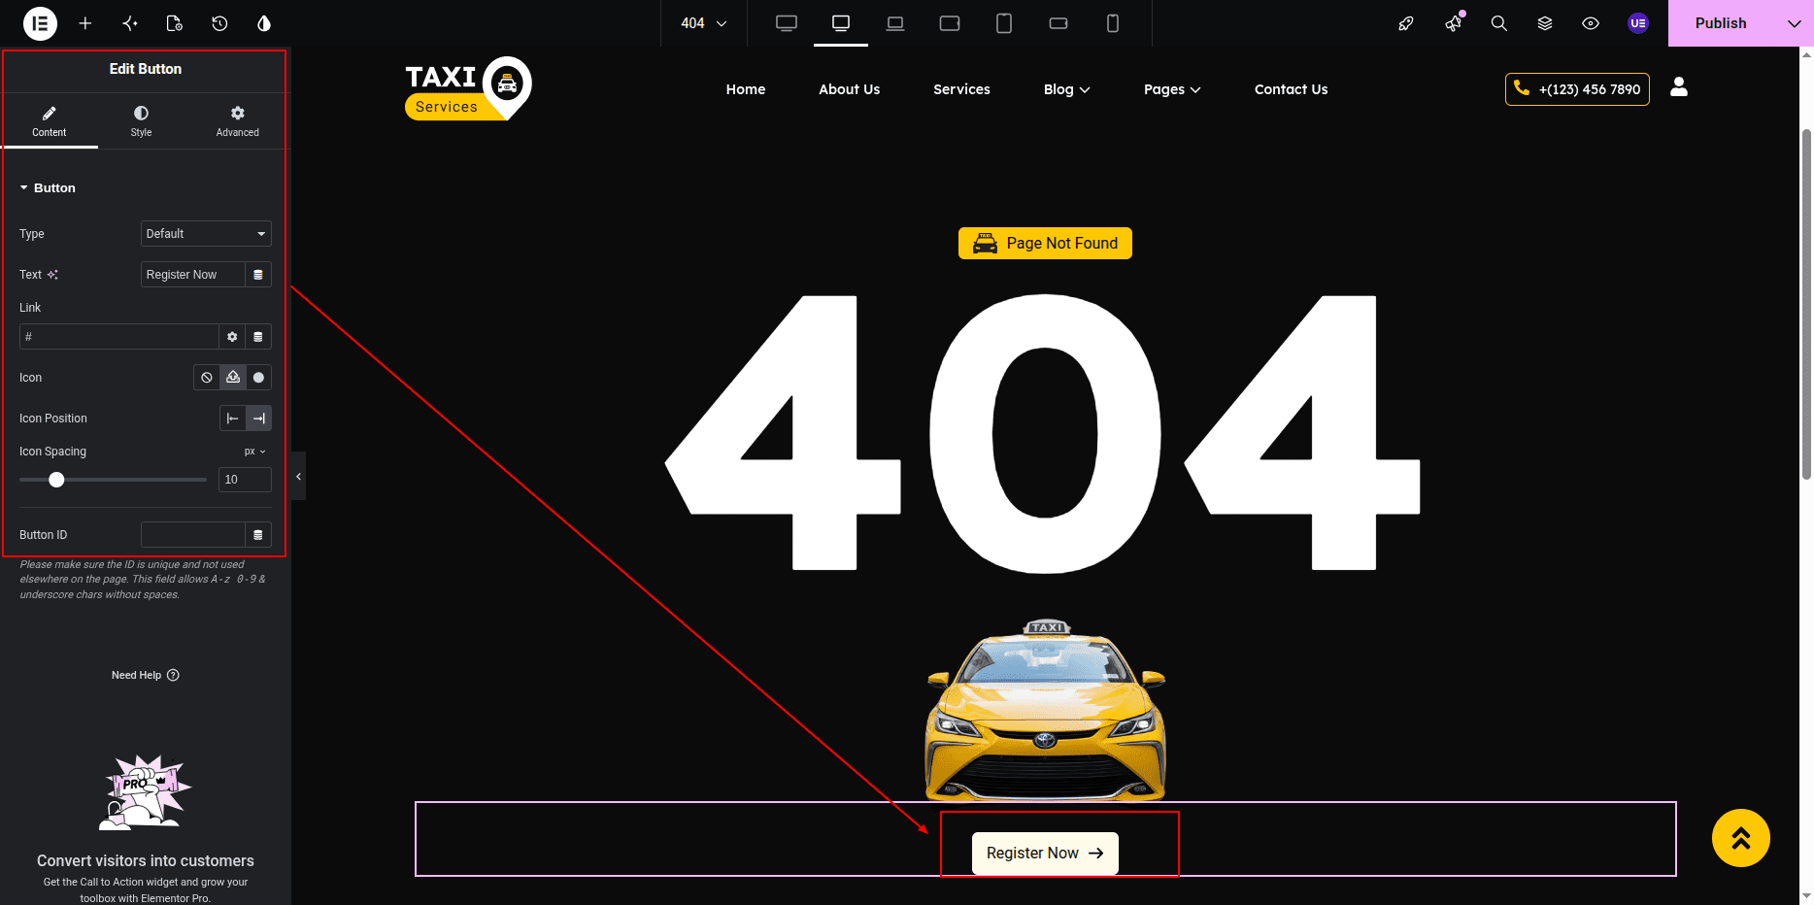The height and width of the screenshot is (905, 1814).
Task: Change Icon Spacing unit px dropdown
Action: 255,452
